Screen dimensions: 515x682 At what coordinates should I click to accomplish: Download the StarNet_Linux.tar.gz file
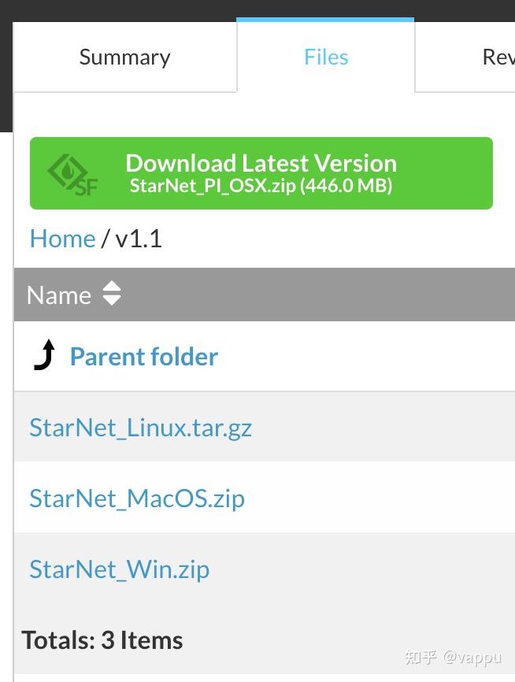(x=140, y=427)
